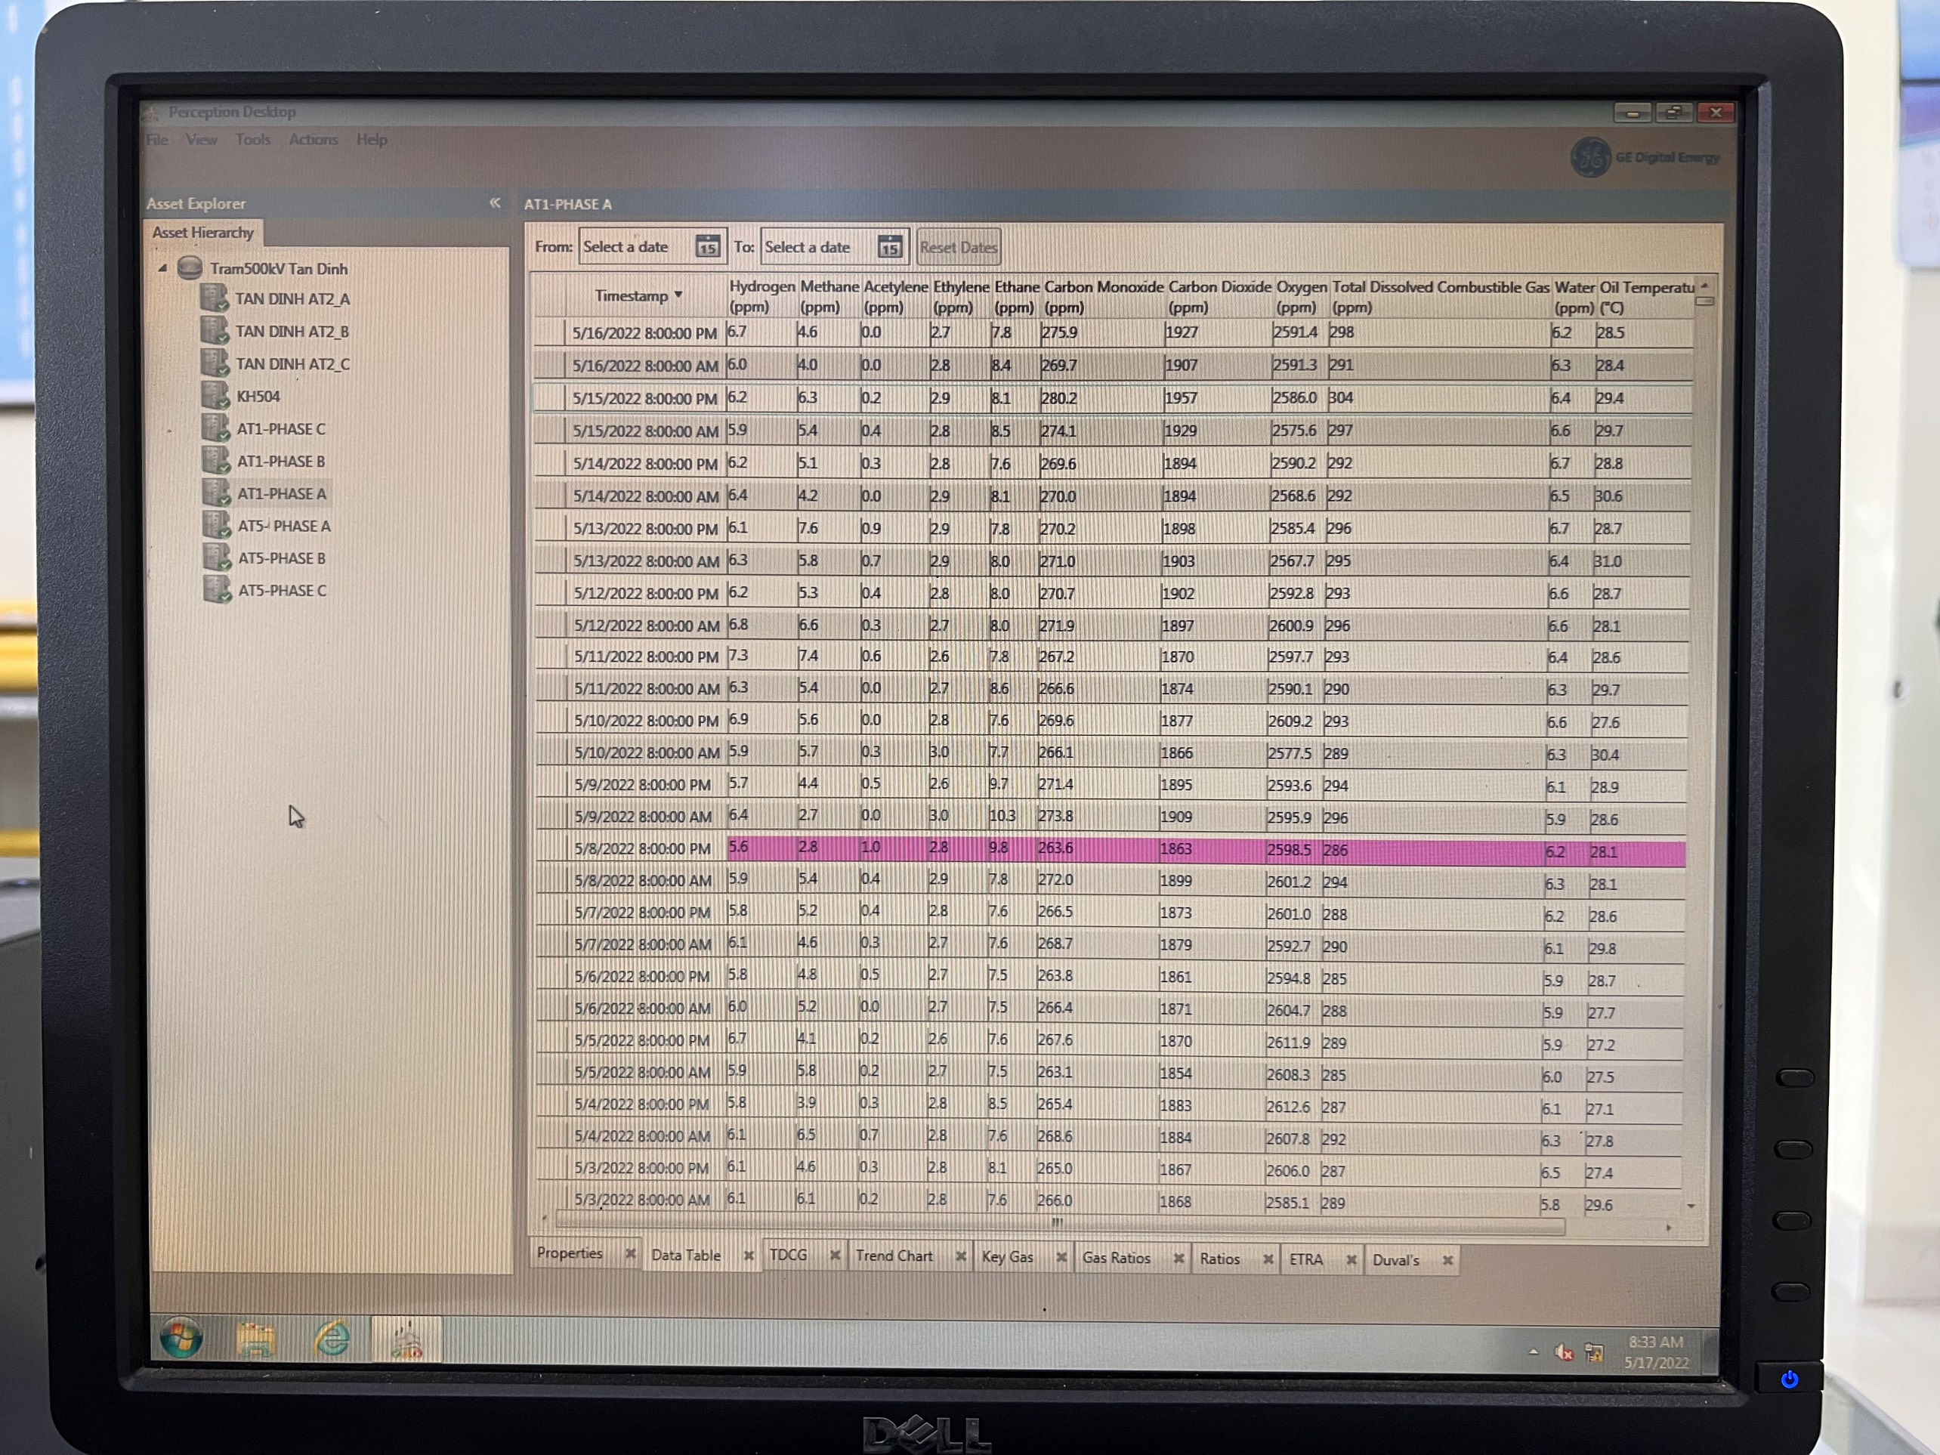The image size is (1940, 1455).
Task: Open the Actions menu
Action: pyautogui.click(x=313, y=140)
